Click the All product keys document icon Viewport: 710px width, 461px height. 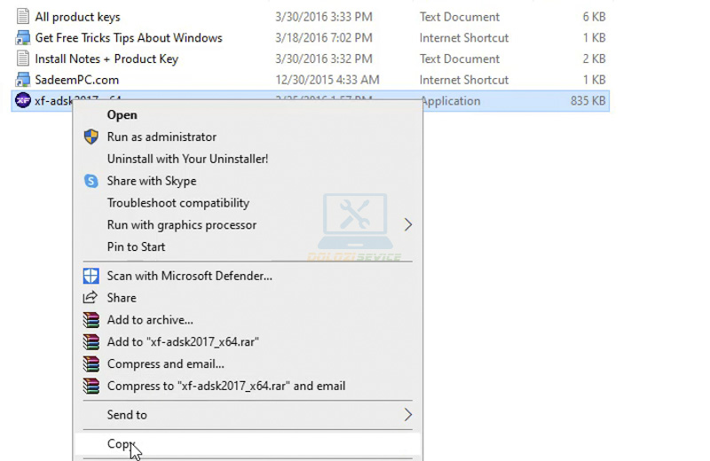(x=23, y=17)
